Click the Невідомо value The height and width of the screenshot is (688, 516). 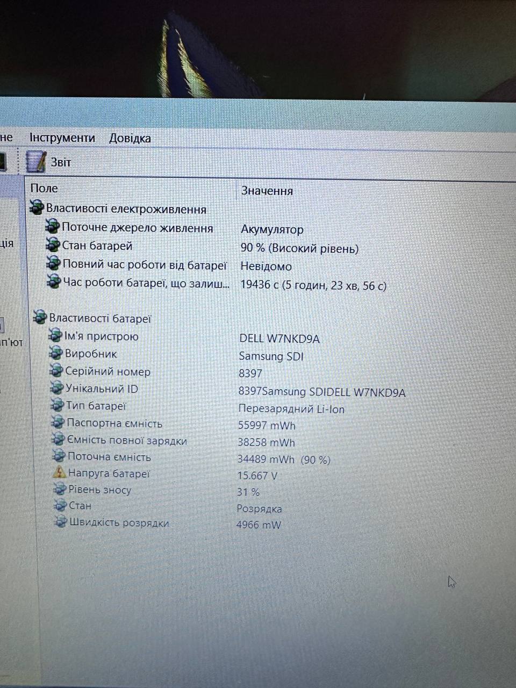click(266, 266)
